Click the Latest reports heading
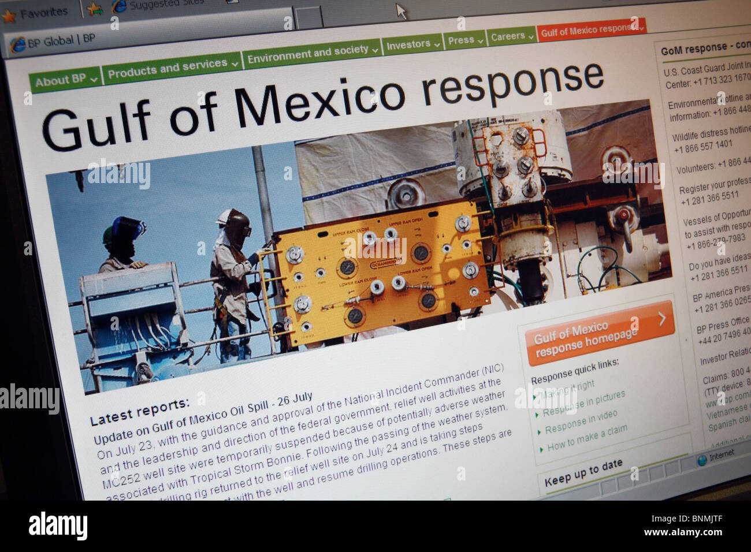The height and width of the screenshot is (552, 751). click(140, 411)
